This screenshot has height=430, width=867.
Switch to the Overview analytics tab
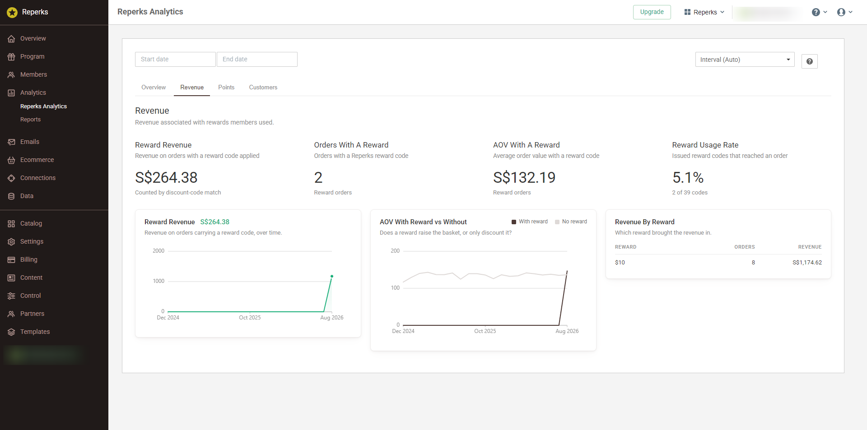coord(154,88)
